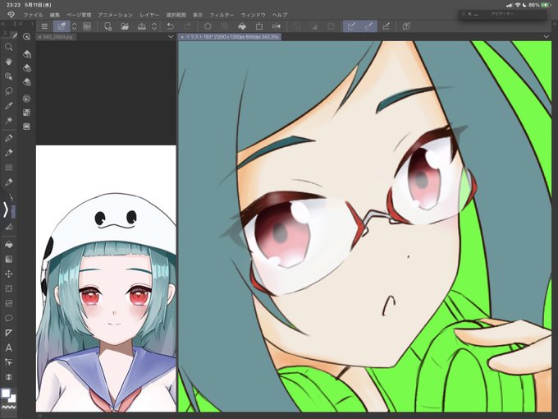Expand the stepper arrows beside save icon
The image size is (558, 419).
tap(154, 26)
